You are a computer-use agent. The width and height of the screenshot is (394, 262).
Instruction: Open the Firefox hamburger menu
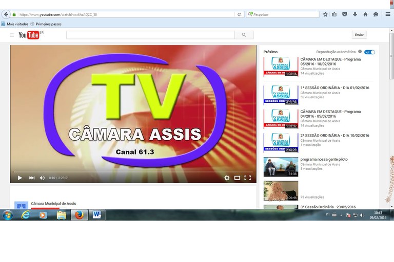pos(388,14)
